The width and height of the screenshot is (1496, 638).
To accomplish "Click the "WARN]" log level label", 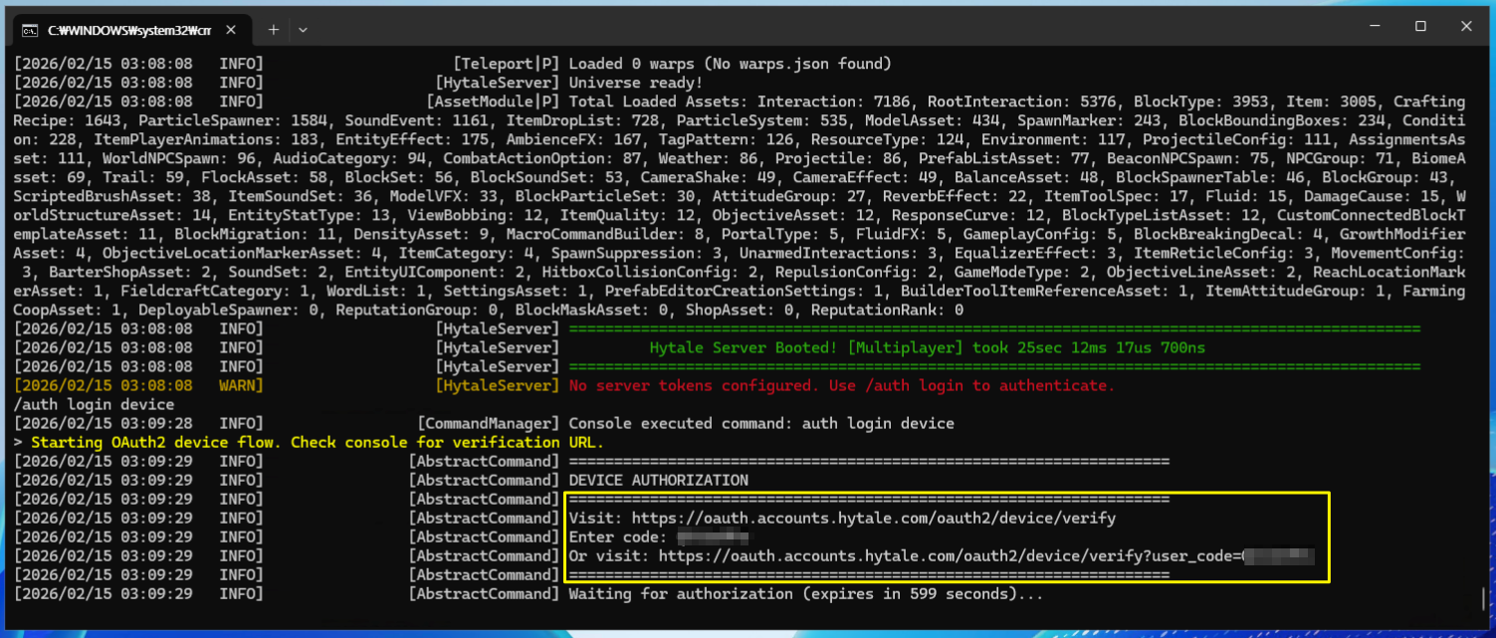I will [241, 386].
